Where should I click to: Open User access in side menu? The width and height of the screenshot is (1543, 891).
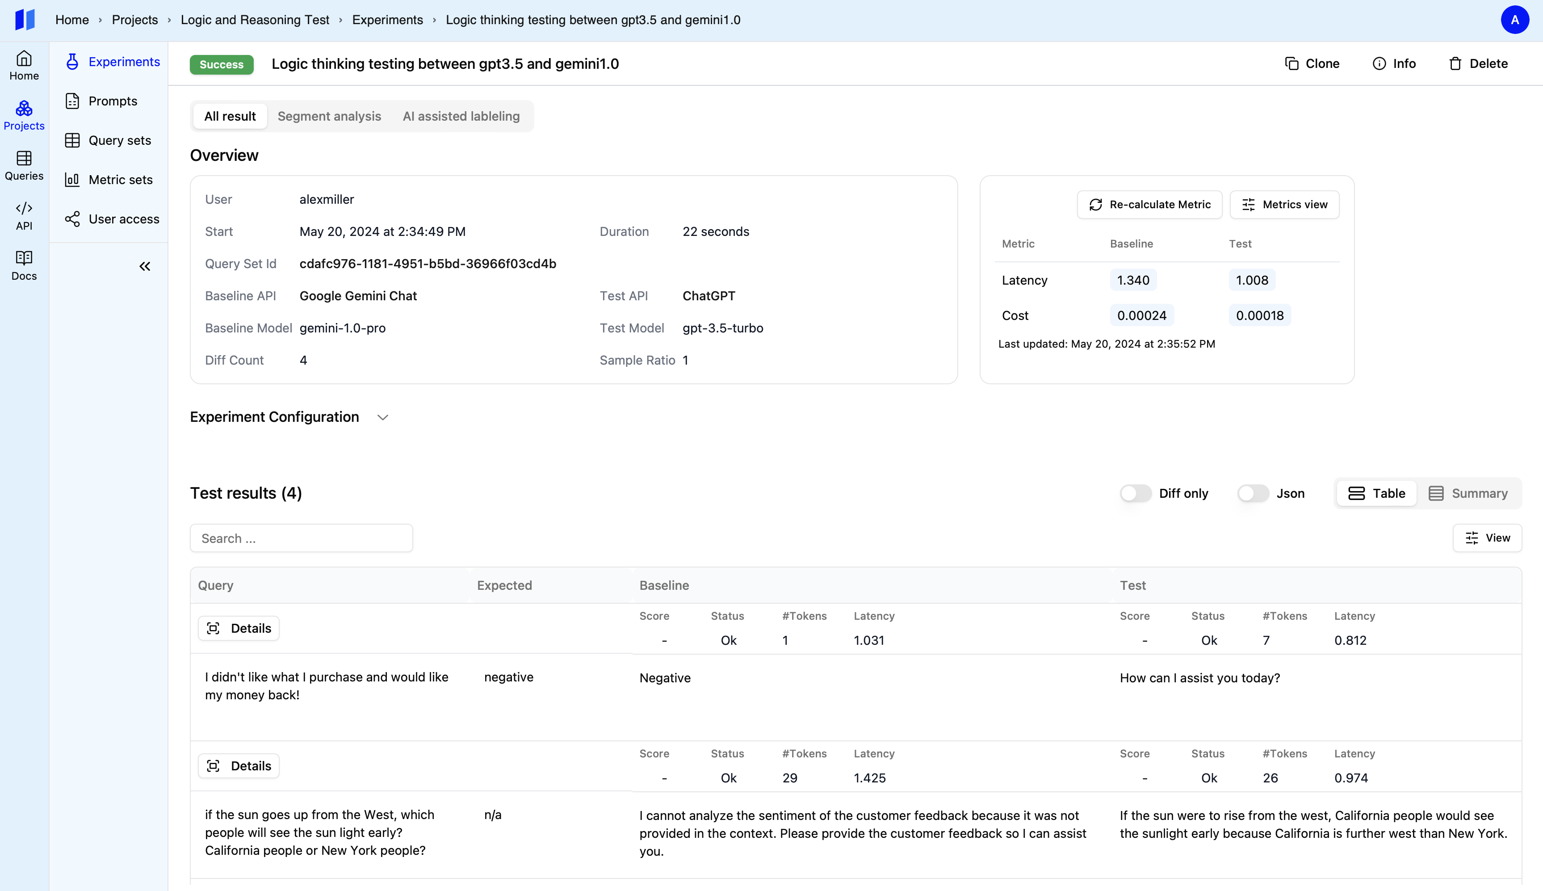point(124,219)
